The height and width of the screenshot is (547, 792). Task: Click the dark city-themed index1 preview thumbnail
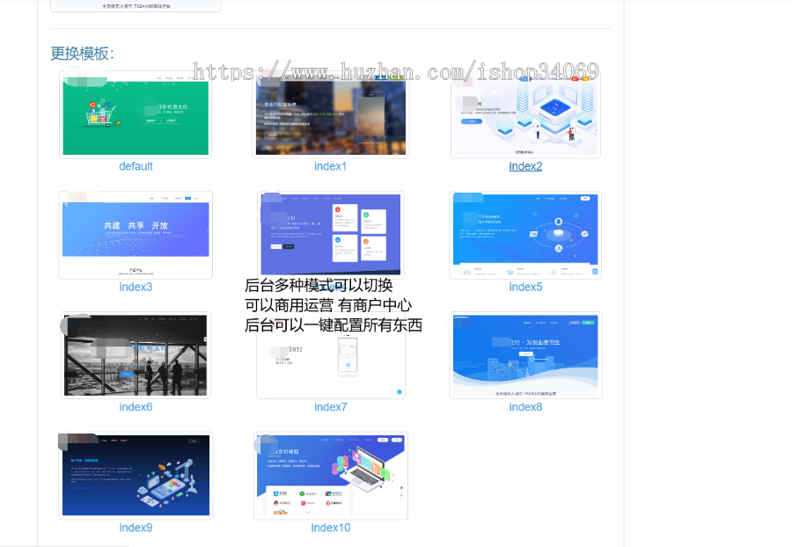point(330,113)
